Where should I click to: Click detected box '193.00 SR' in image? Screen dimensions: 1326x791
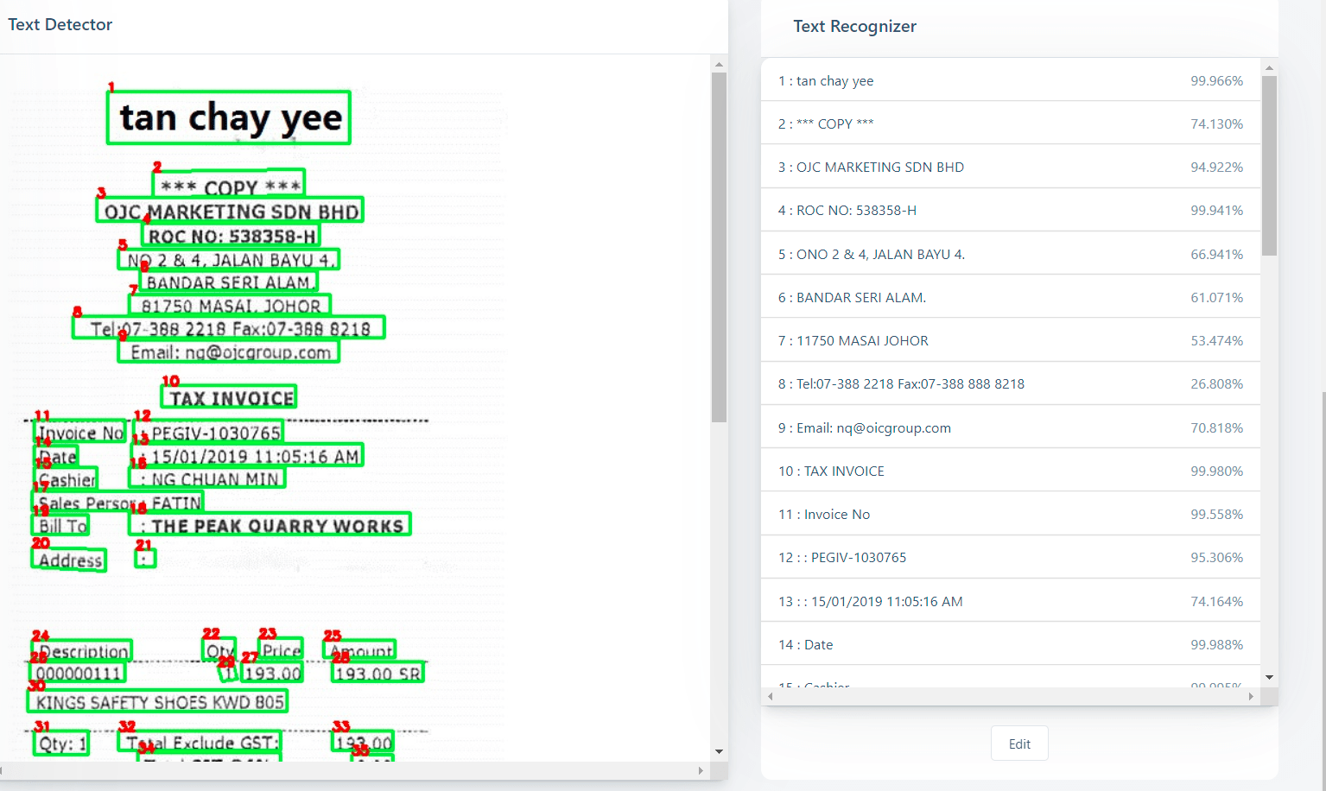378,672
